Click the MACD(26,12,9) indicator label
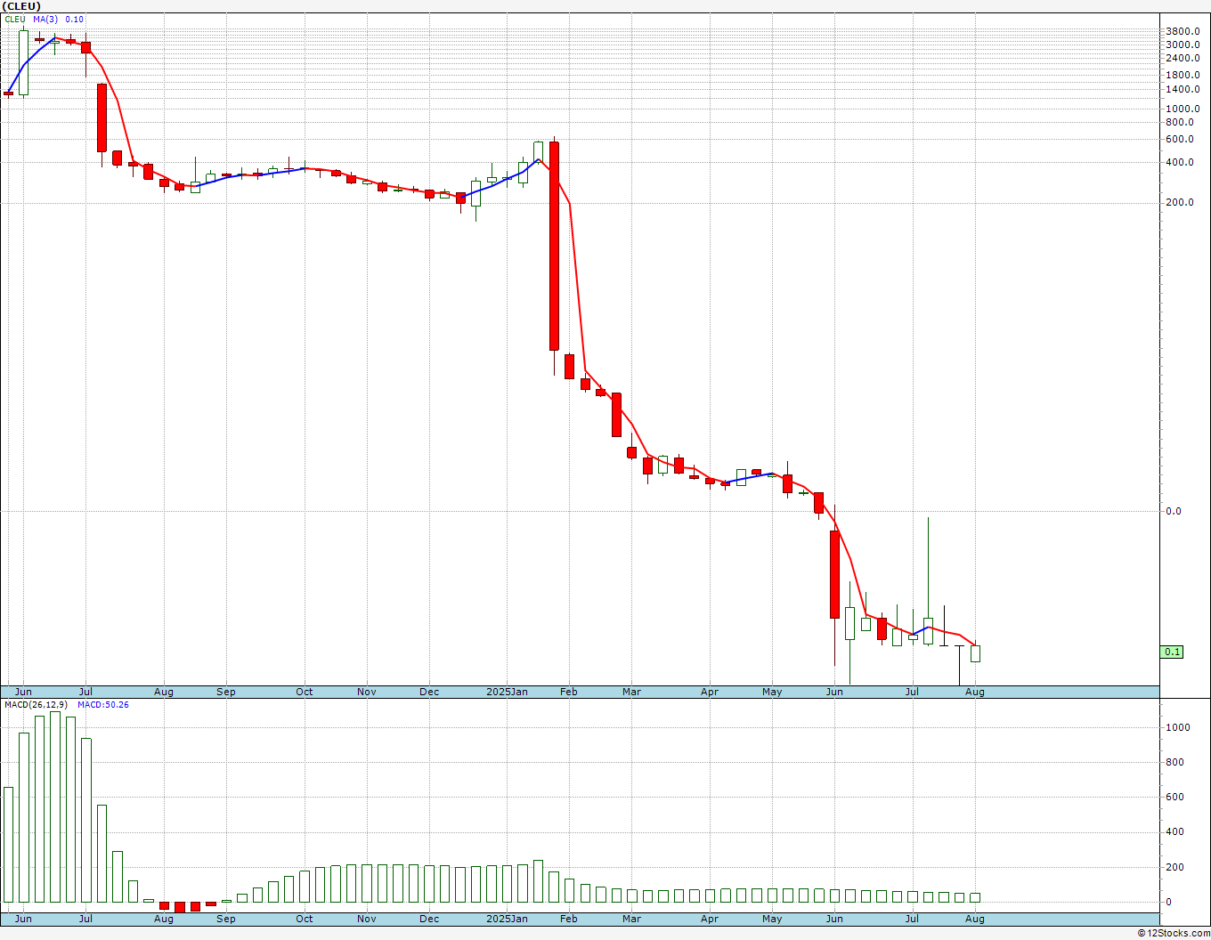 pos(37,705)
